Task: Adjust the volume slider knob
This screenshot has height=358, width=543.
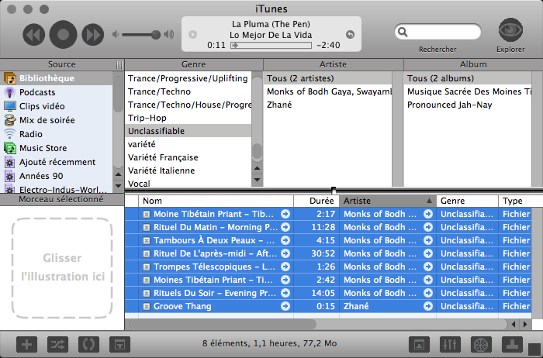Action: pos(156,34)
